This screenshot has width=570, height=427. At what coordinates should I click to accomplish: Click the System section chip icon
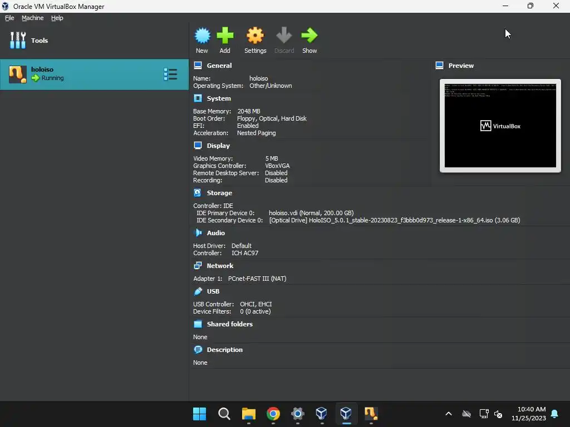[198, 98]
